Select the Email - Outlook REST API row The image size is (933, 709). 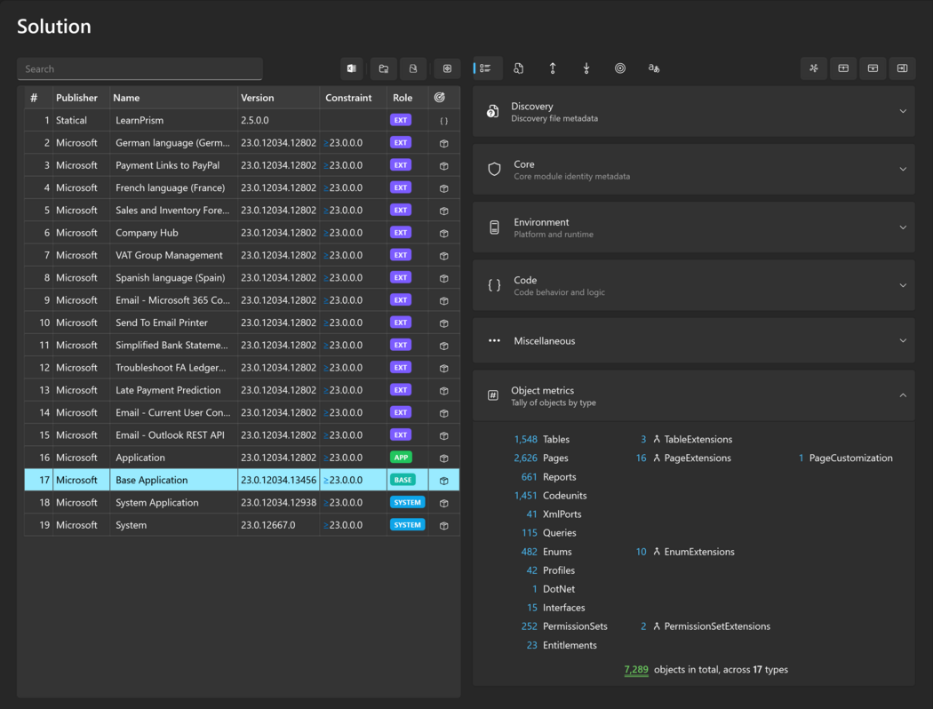pos(242,435)
